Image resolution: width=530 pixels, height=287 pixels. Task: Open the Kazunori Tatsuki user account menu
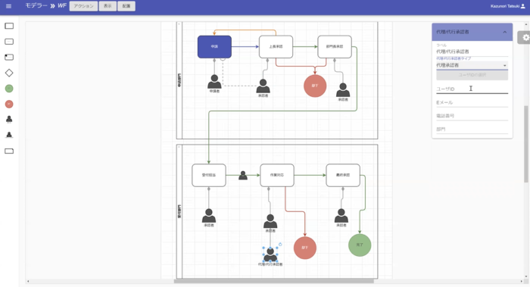(x=508, y=6)
